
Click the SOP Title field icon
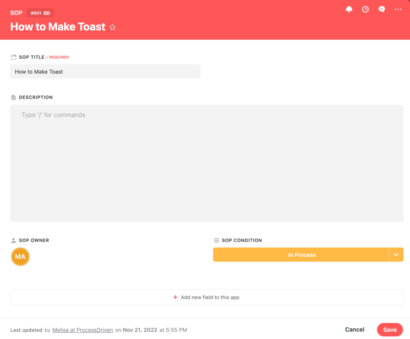coord(13,57)
